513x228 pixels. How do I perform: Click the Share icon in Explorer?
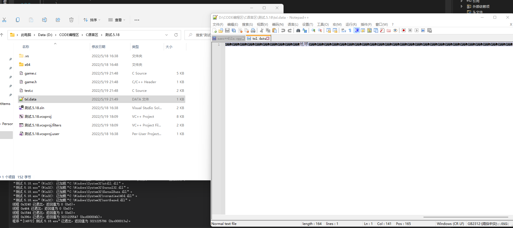tap(58, 20)
